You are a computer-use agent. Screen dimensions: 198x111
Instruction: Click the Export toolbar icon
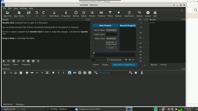point(148,14)
